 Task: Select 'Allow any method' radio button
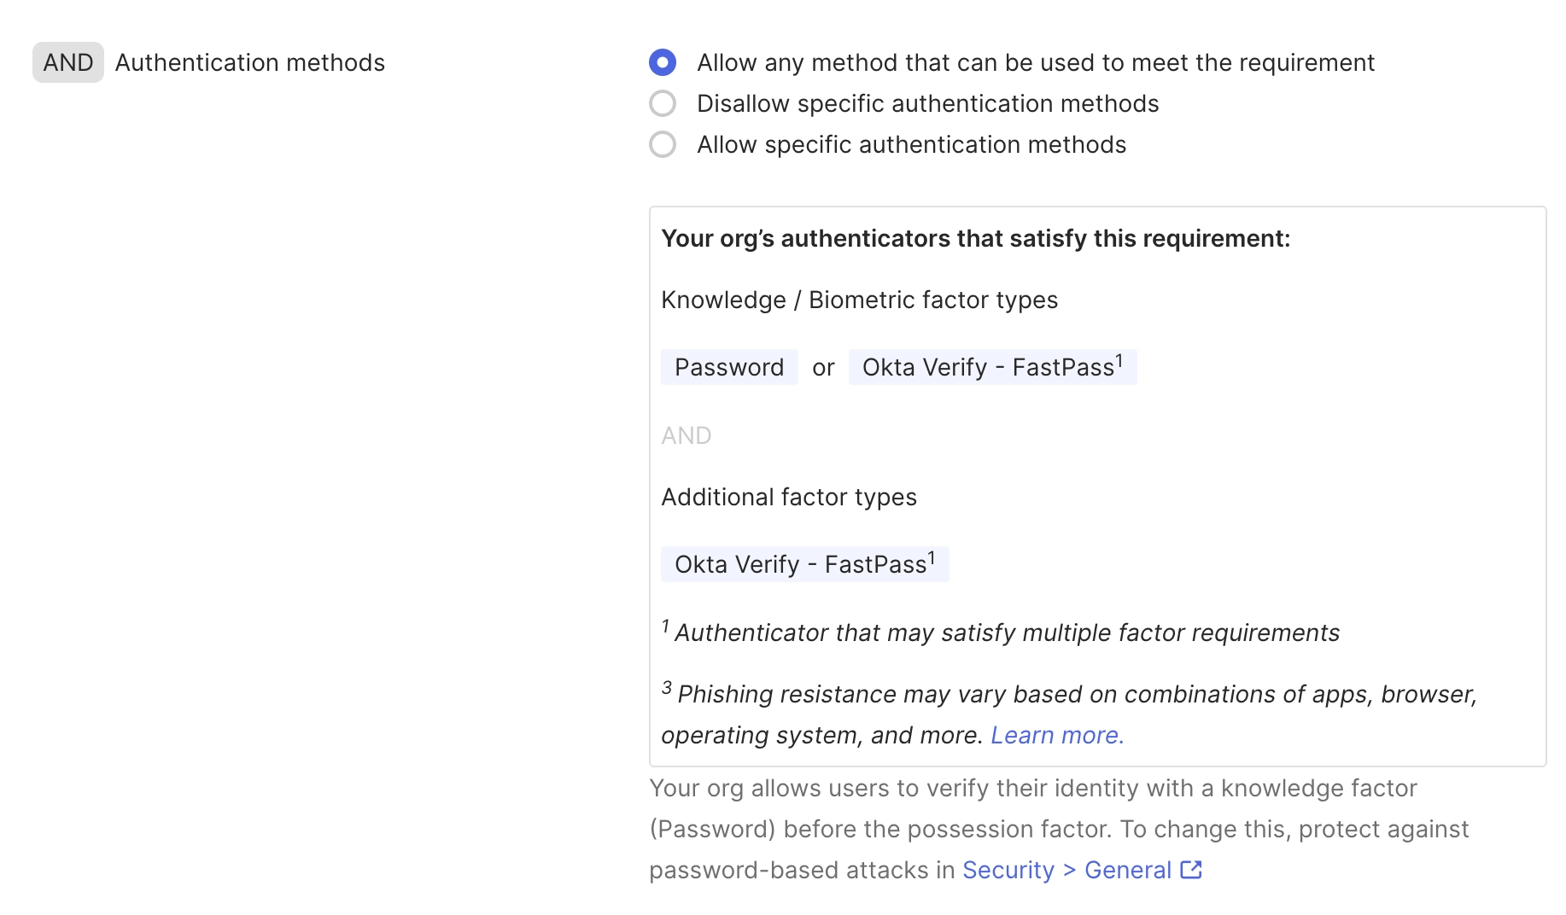coord(663,62)
